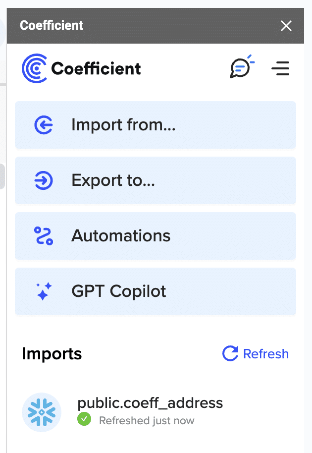Image resolution: width=312 pixels, height=453 pixels.
Task: Launch GPT Copilot by its label
Action: (x=119, y=291)
